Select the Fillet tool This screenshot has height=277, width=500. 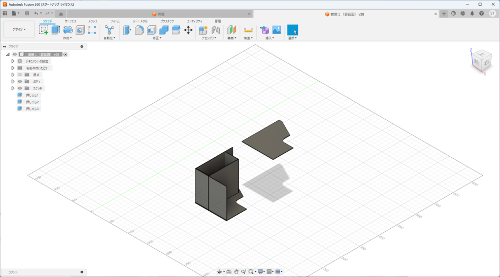tap(139, 30)
